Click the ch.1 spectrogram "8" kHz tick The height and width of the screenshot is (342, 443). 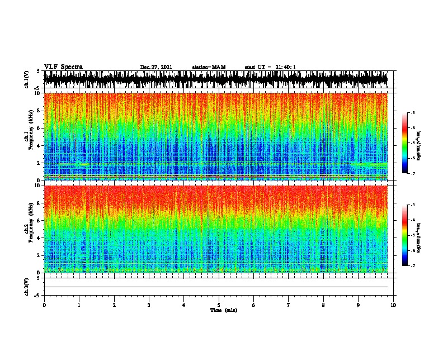pyautogui.click(x=39, y=111)
